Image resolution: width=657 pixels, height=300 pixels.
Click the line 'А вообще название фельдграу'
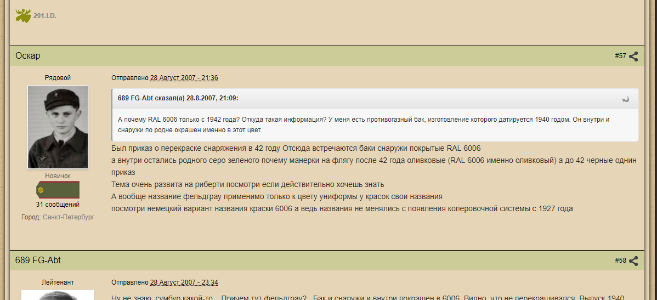277,196
